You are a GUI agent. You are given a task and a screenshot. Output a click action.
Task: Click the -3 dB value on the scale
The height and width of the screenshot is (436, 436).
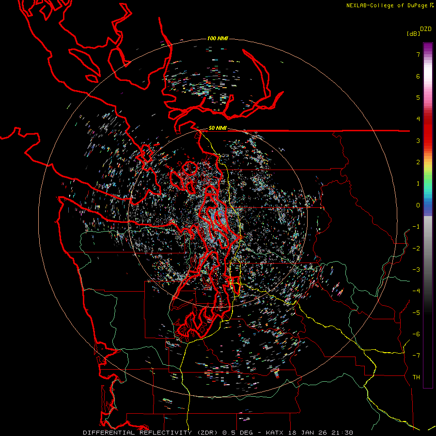pyautogui.click(x=416, y=270)
